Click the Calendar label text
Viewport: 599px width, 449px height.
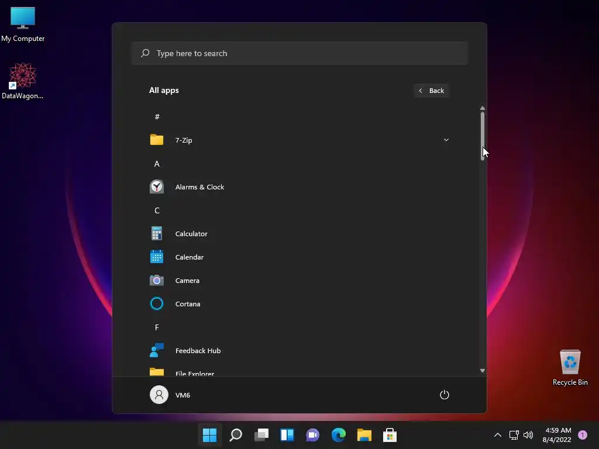pyautogui.click(x=189, y=257)
